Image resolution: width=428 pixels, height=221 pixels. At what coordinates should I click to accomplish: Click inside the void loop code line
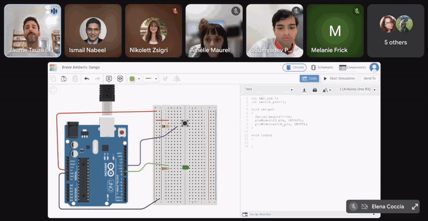point(262,136)
